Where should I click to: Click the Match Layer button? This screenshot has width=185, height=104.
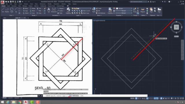coord(85,13)
